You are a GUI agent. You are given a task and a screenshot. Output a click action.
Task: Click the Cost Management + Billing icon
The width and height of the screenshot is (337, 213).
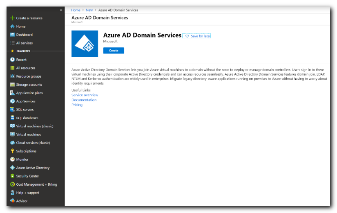tap(13, 184)
